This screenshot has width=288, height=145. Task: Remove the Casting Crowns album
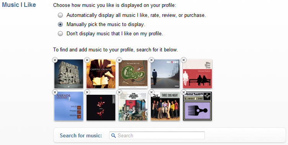point(87,60)
